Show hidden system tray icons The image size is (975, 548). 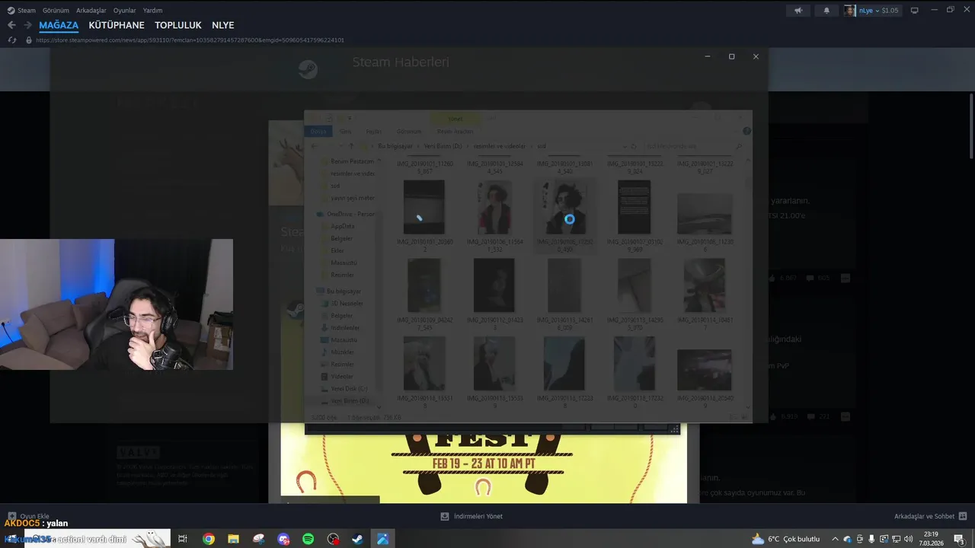click(835, 539)
